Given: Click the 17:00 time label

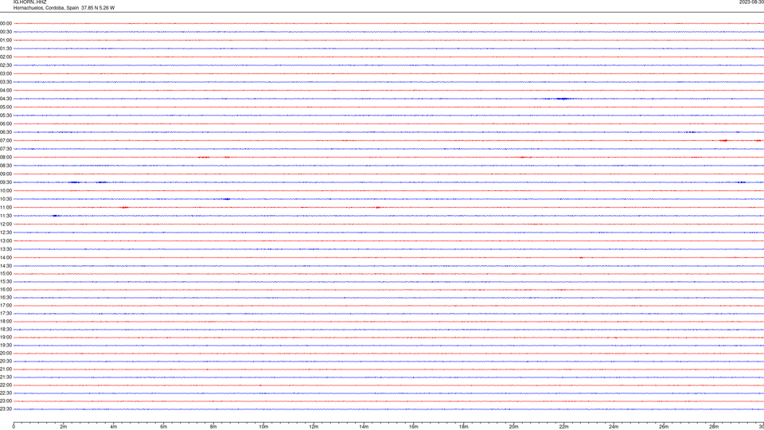Looking at the screenshot, I should (x=6, y=306).
